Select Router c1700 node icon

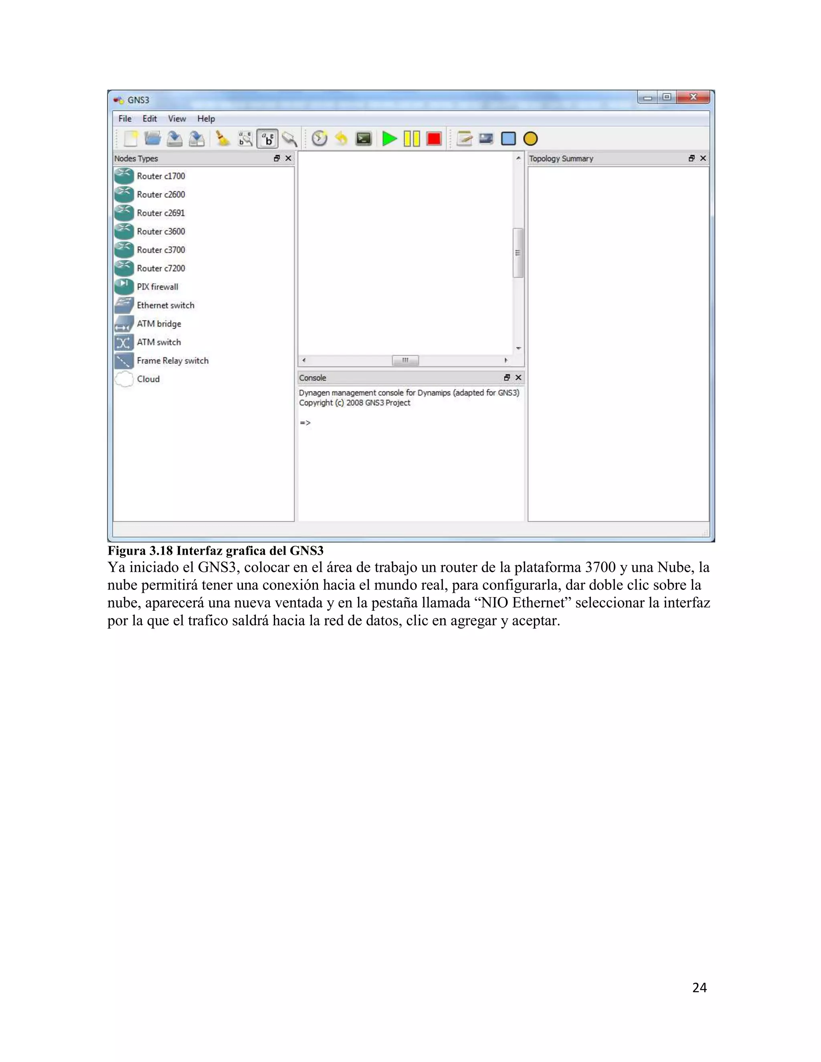pyautogui.click(x=124, y=176)
